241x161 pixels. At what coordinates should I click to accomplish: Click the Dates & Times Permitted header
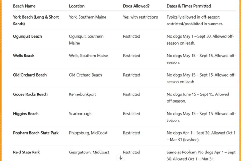pos(189,6)
